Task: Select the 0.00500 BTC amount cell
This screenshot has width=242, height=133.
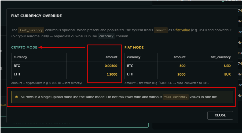Action: tap(93, 66)
